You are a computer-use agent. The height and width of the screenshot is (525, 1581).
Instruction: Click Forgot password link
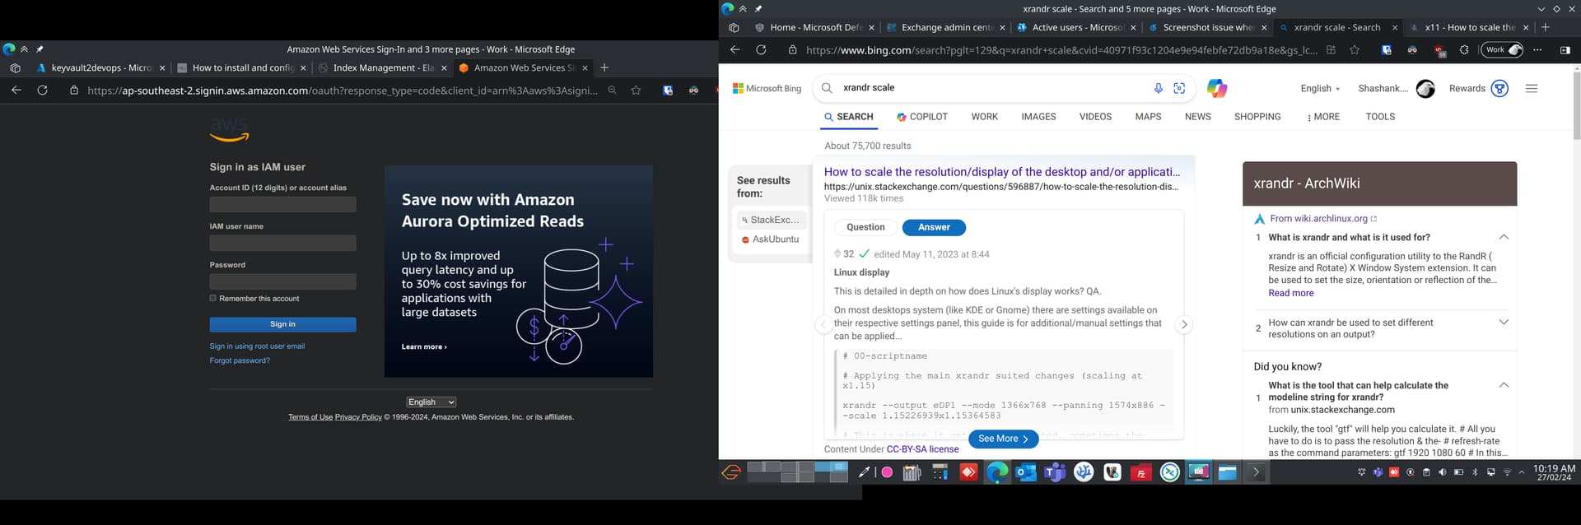tap(240, 360)
